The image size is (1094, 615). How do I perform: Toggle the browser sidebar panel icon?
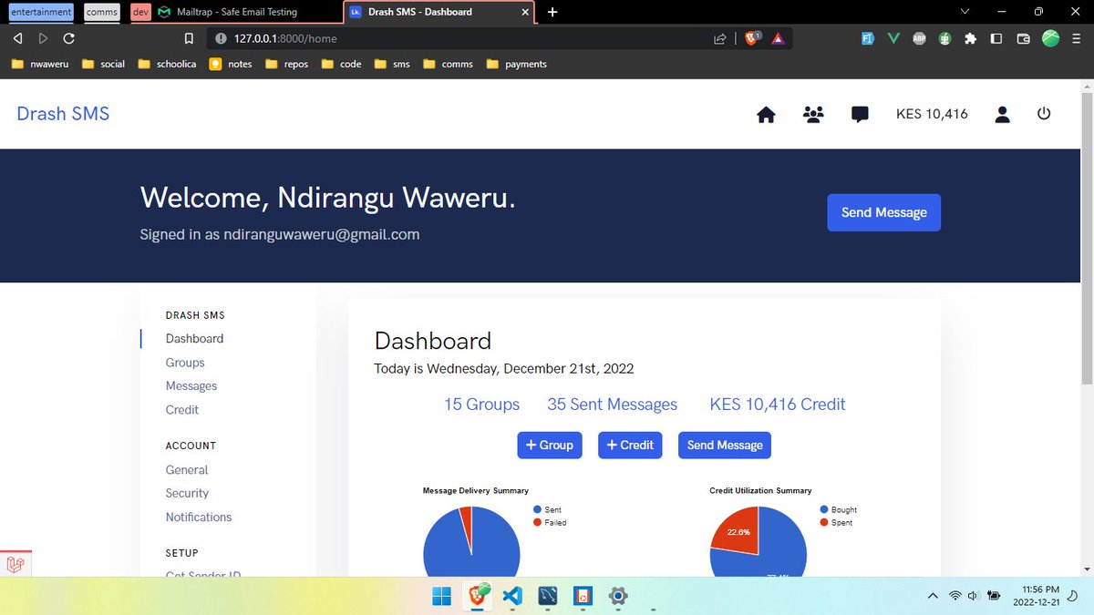coord(996,38)
